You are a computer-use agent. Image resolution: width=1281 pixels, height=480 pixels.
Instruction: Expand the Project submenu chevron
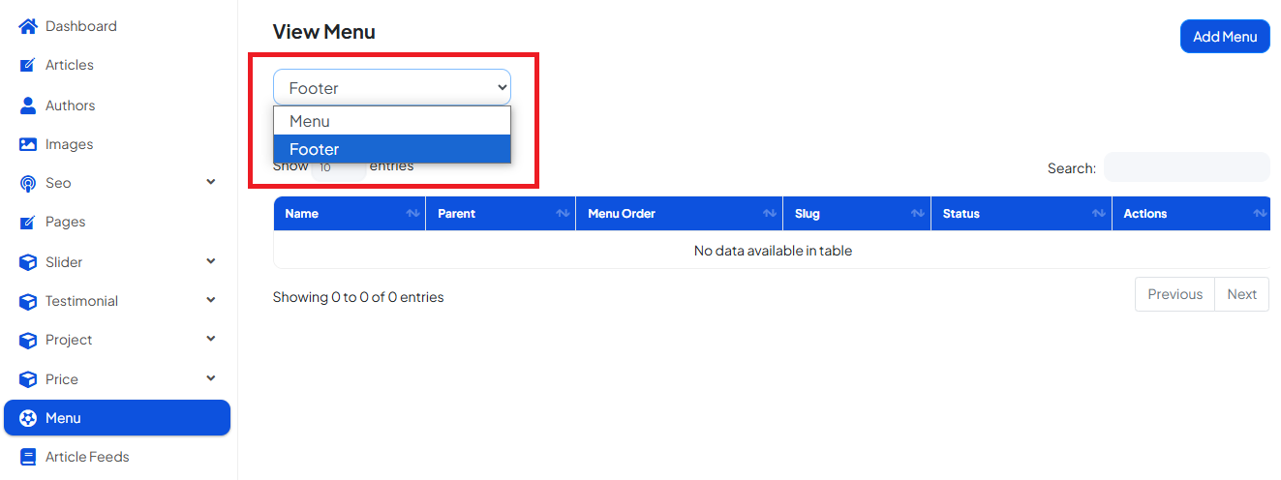point(211,339)
